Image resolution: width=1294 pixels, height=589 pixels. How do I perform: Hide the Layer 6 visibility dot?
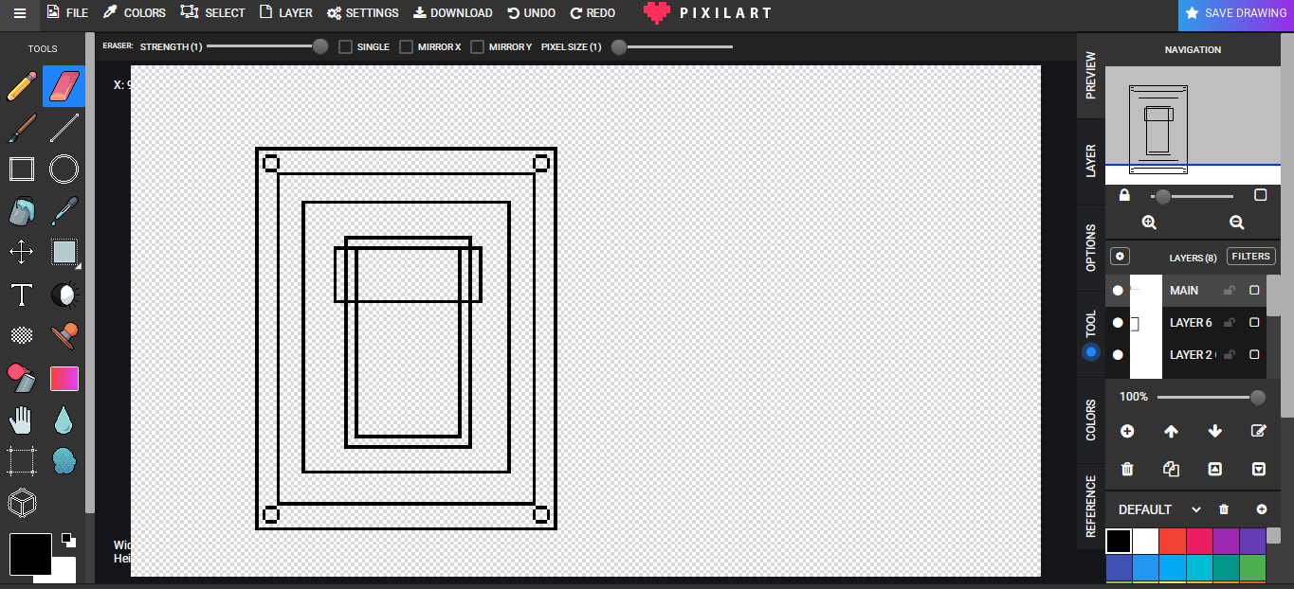[1118, 323]
